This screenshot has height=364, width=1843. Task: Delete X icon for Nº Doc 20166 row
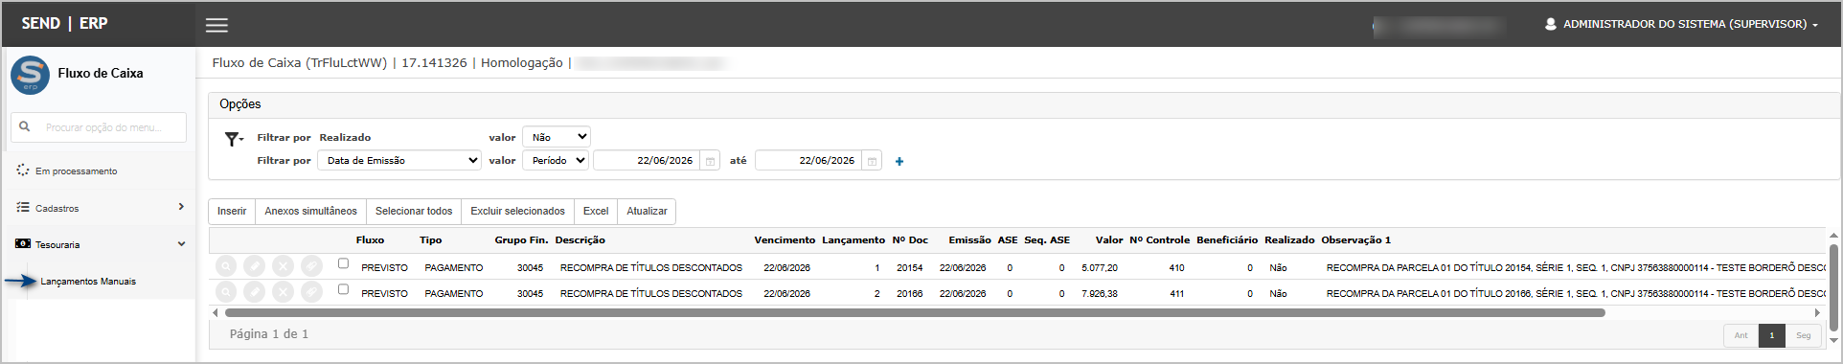click(283, 291)
